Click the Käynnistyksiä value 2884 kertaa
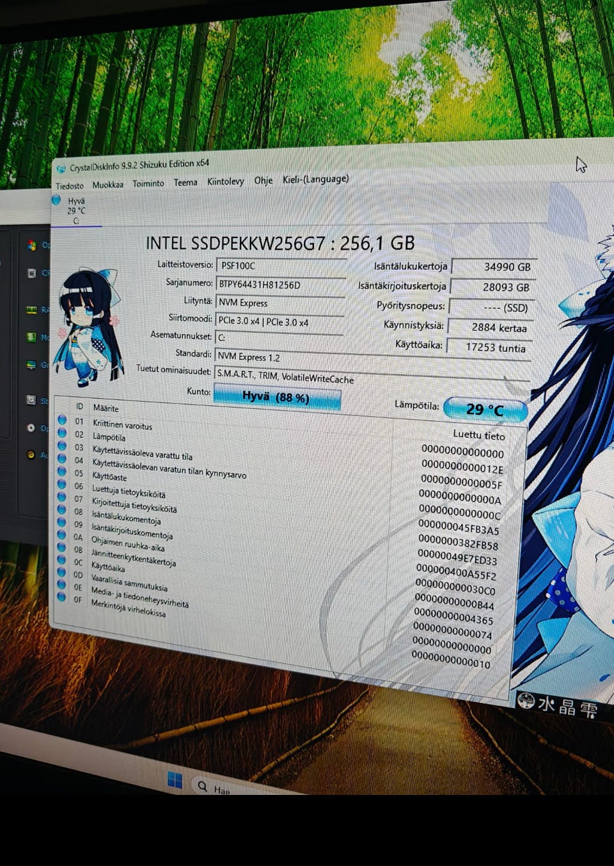 pos(489,327)
